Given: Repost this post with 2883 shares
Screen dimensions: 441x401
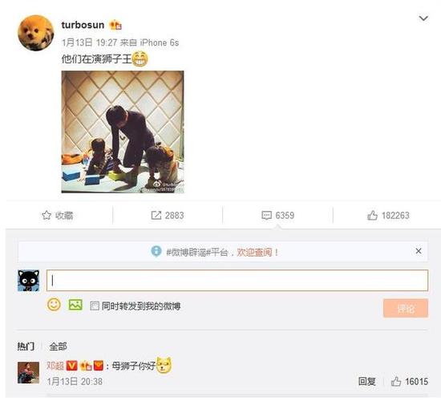Looking at the screenshot, I should 168,216.
